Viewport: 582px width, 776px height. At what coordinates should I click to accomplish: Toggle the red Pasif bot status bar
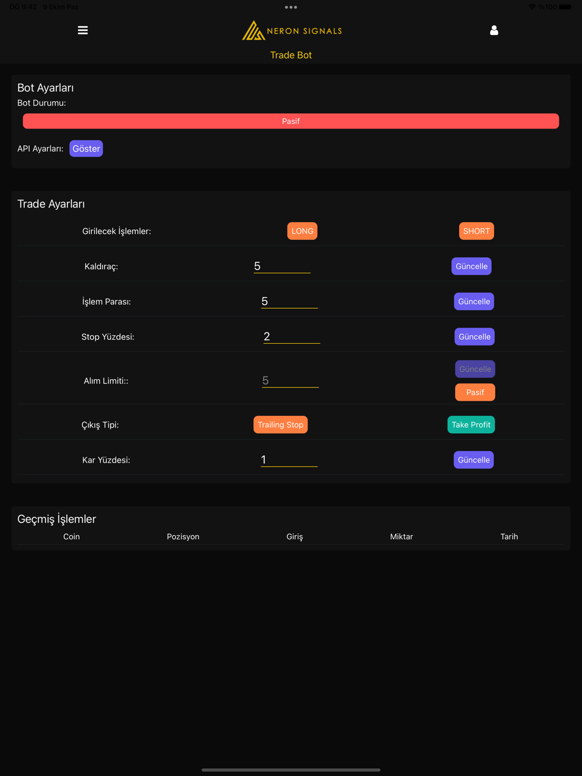coord(291,121)
